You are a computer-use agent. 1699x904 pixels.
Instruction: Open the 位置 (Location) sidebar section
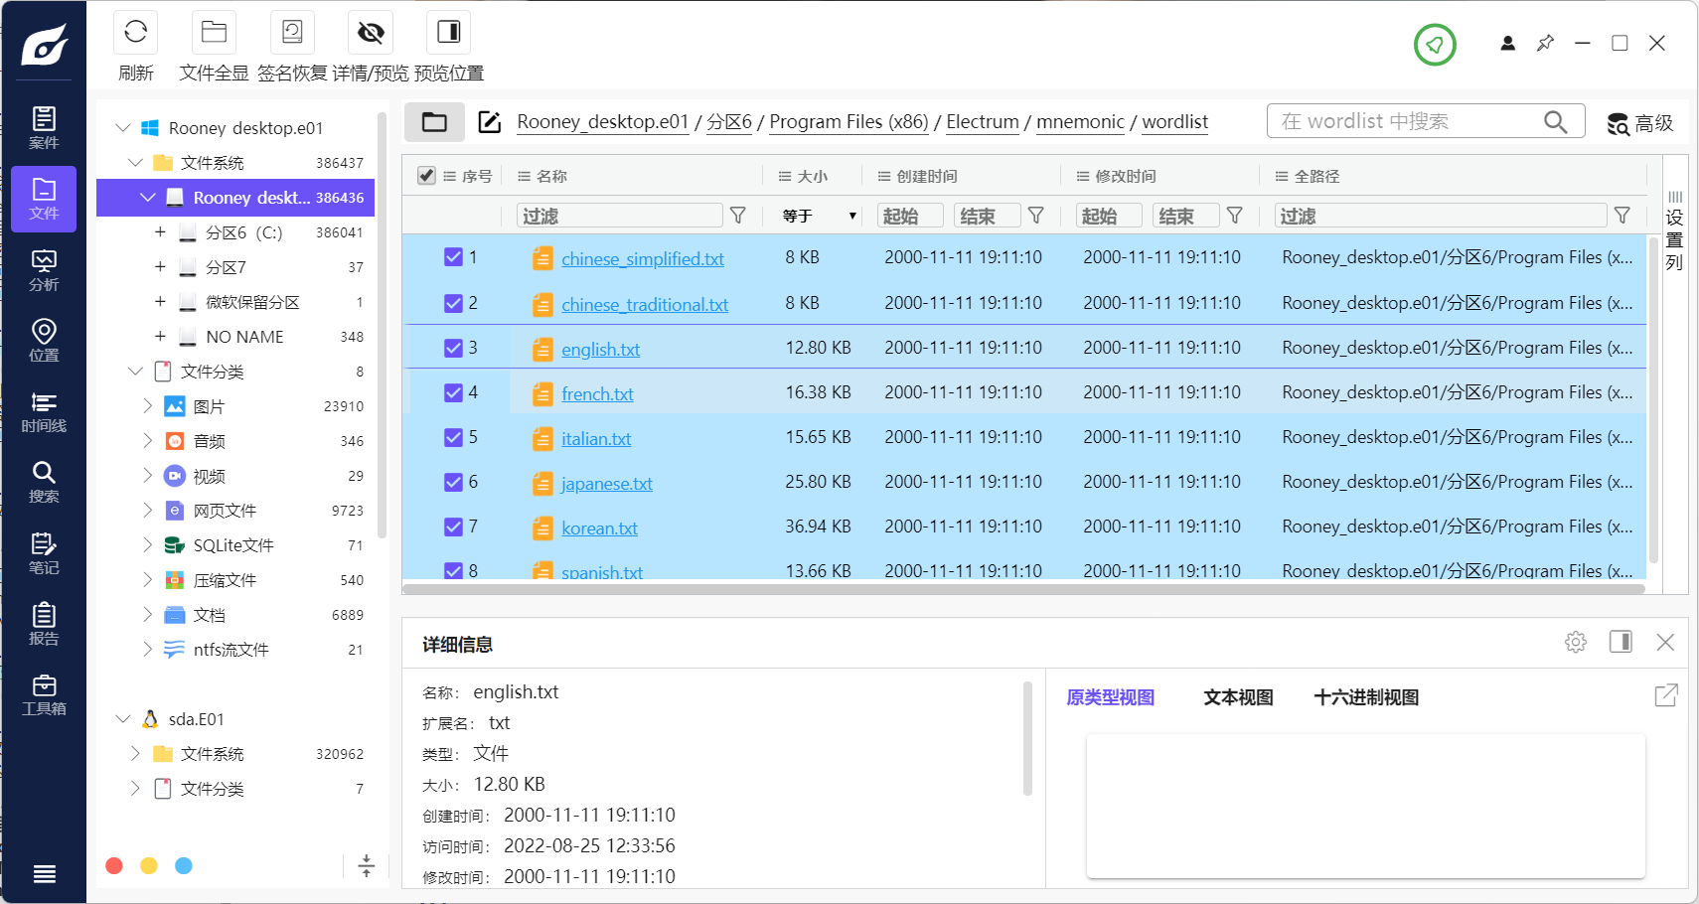click(44, 341)
